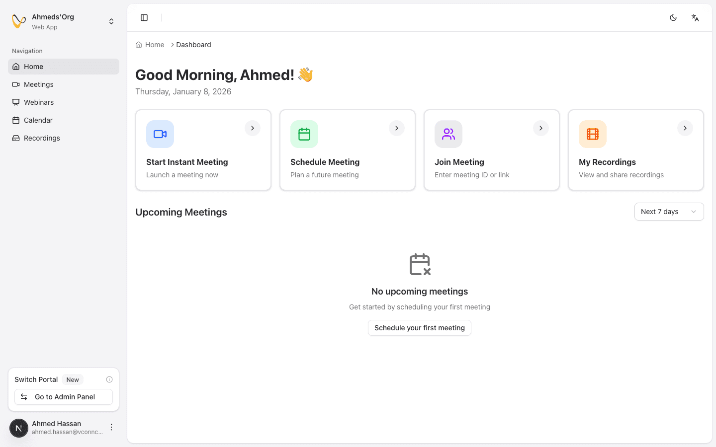Click the orange My Recordings film icon

[593, 134]
